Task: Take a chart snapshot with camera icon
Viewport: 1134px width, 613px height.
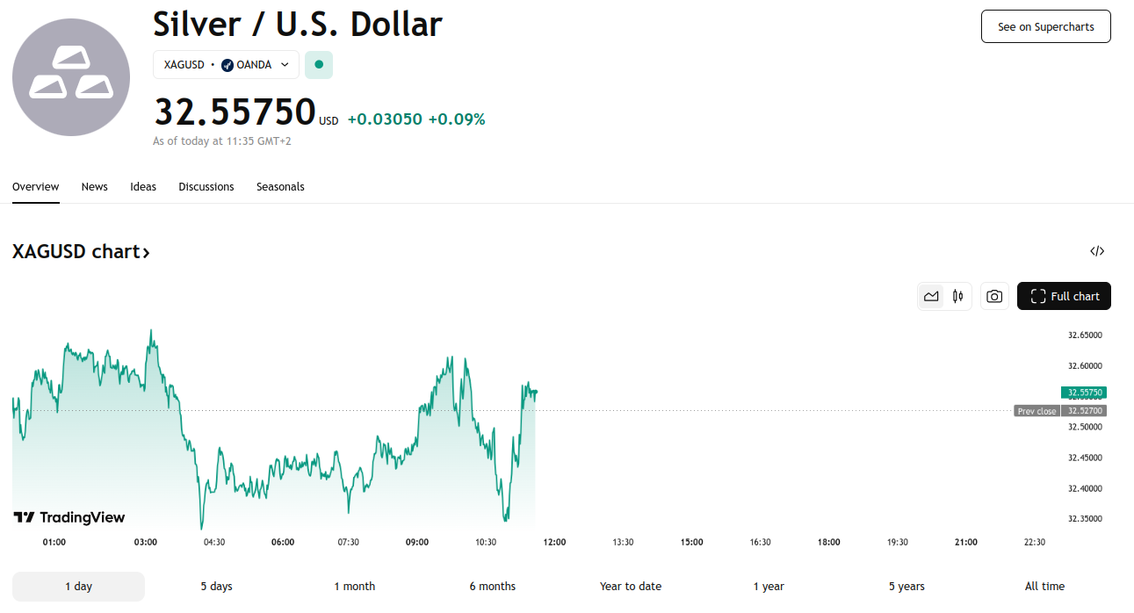Action: [993, 297]
